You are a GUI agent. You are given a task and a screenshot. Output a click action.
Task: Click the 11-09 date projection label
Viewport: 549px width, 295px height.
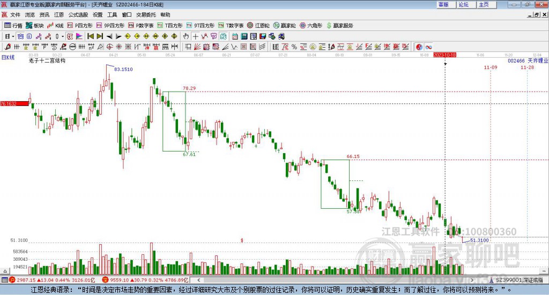tap(491, 67)
